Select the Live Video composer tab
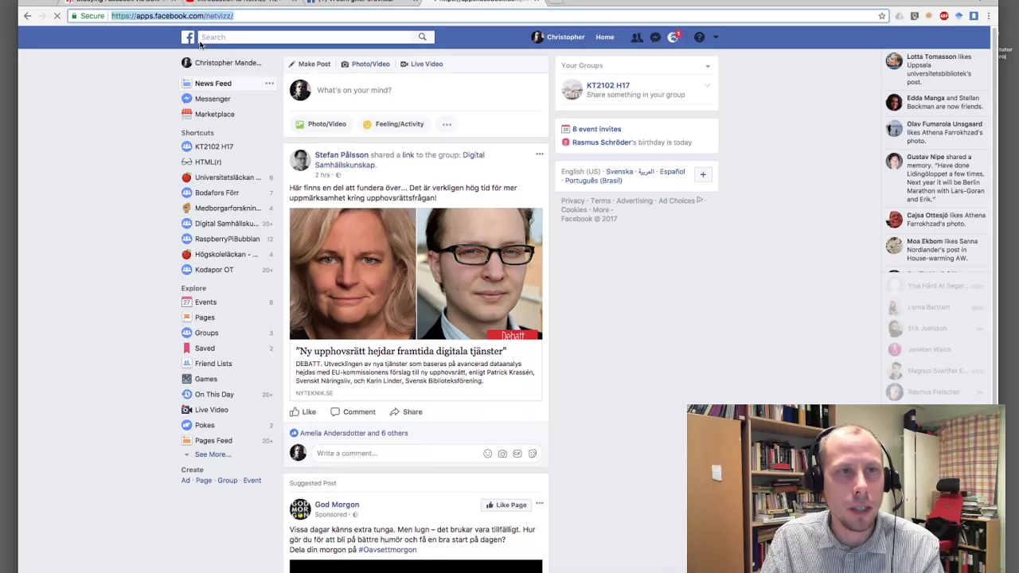This screenshot has height=573, width=1019. (x=422, y=64)
